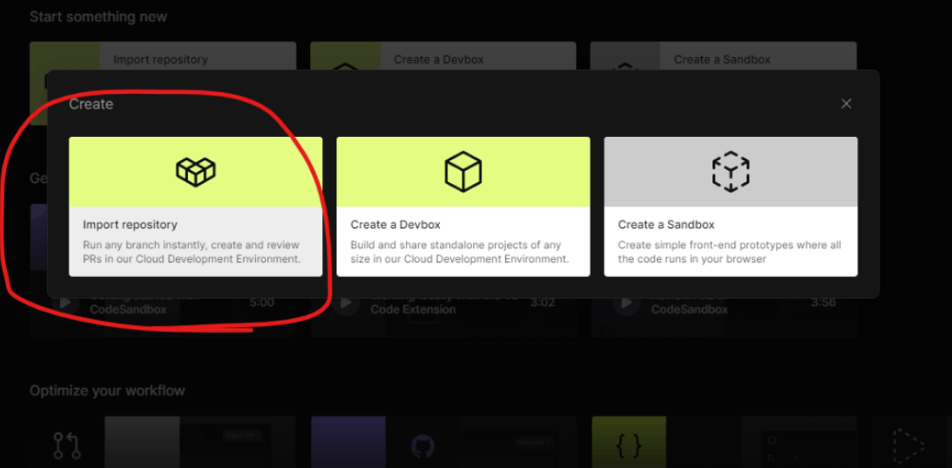Click the pull request branch icon

(x=66, y=445)
